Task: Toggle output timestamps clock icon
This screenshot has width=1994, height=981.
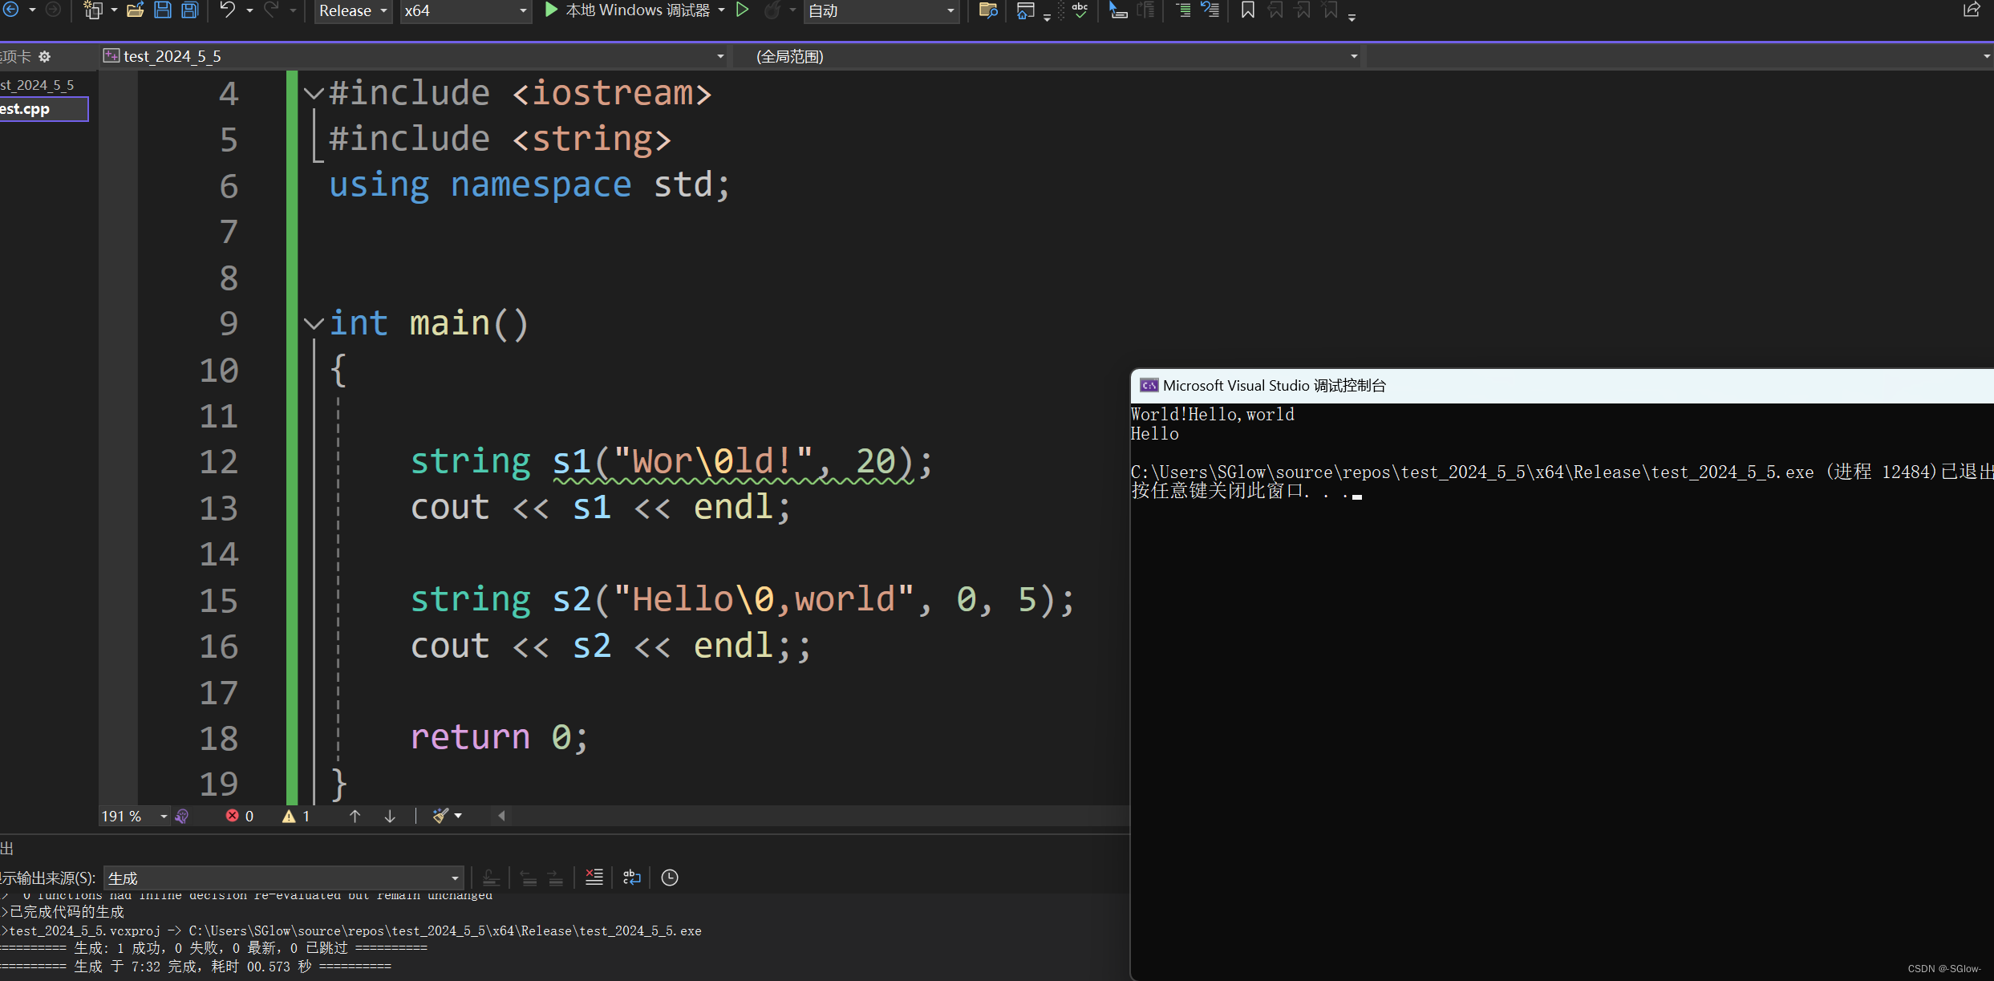Action: point(670,878)
